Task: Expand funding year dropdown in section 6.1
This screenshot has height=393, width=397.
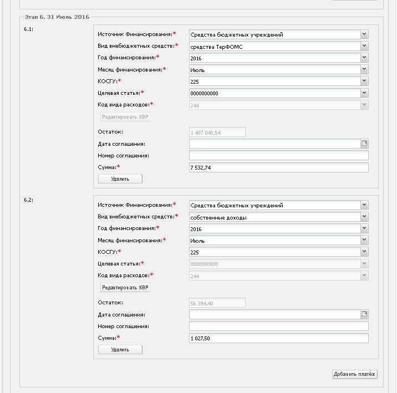Action: (364, 58)
